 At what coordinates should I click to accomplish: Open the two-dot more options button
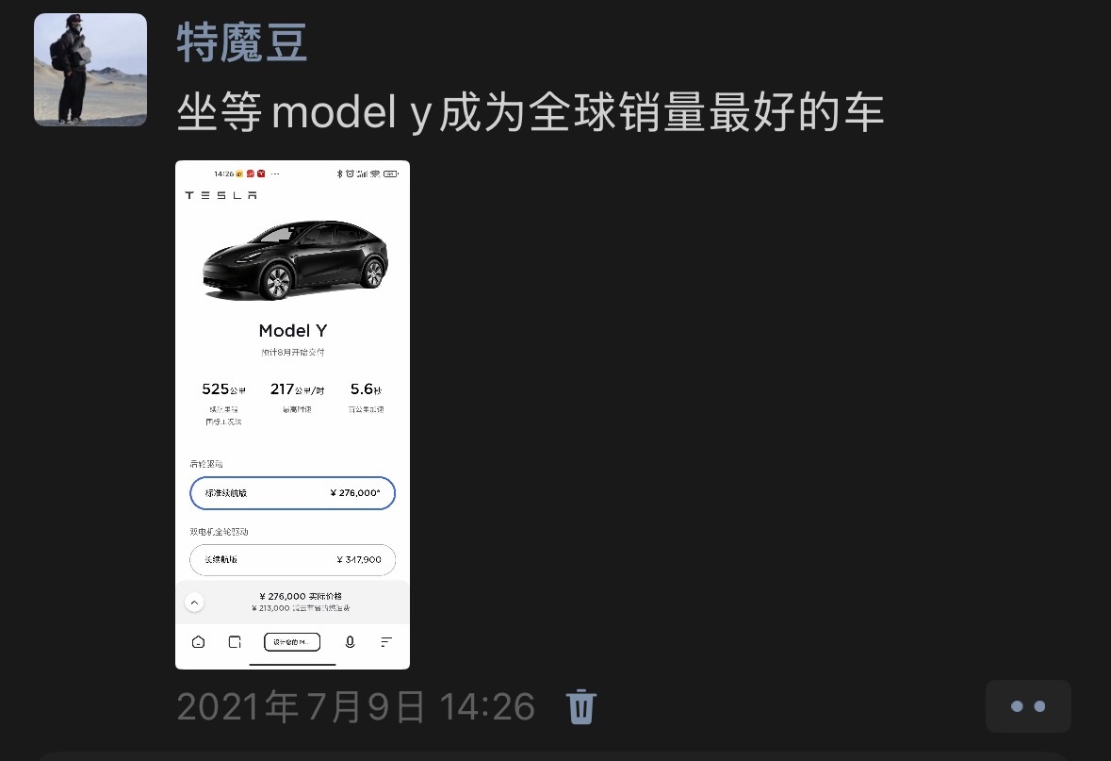coord(1027,706)
